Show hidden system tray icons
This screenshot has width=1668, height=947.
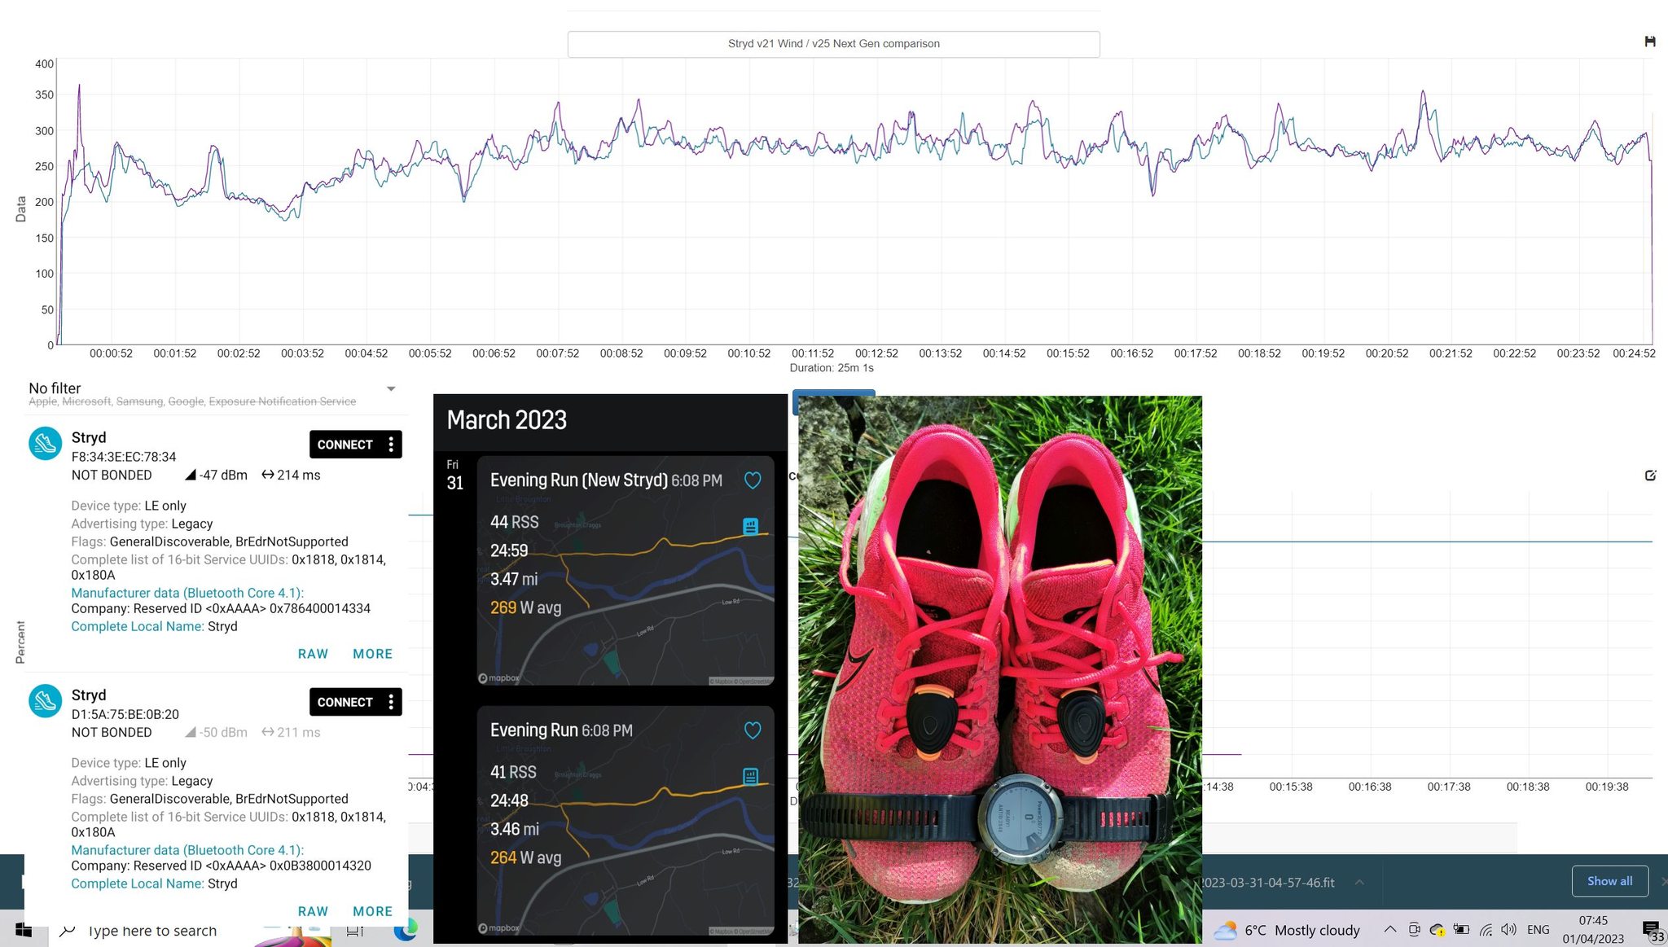click(1390, 929)
